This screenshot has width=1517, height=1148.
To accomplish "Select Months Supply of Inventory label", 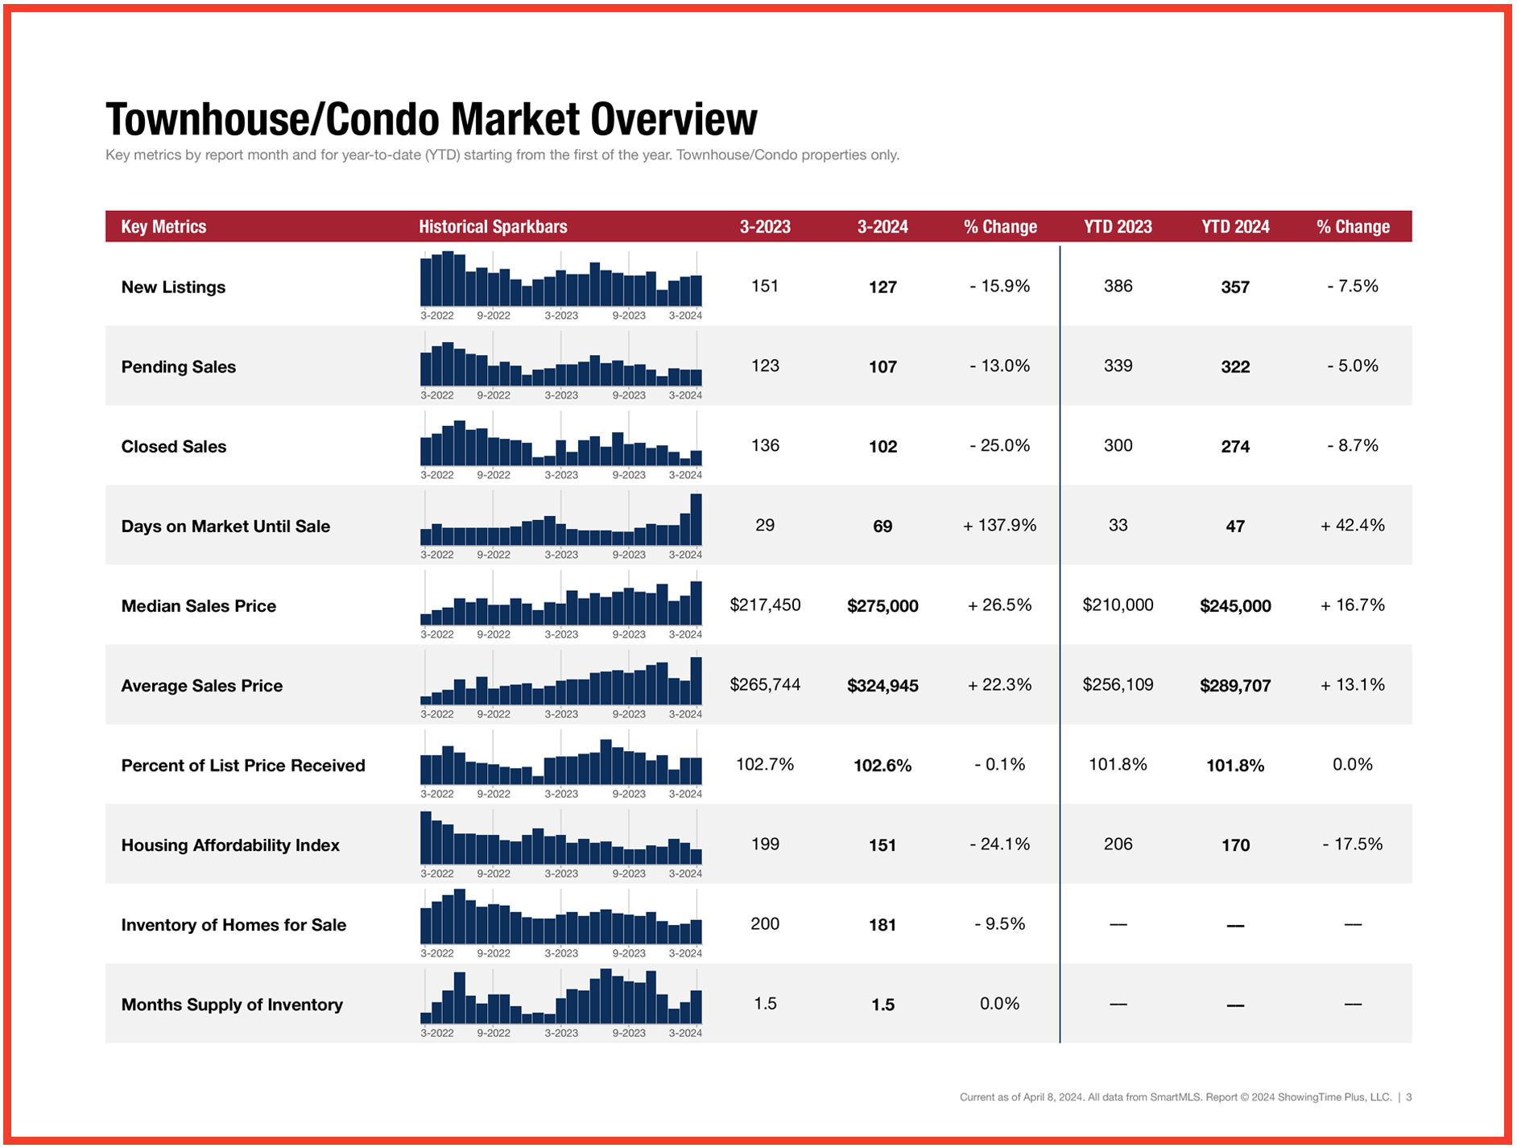I will pyautogui.click(x=232, y=1004).
